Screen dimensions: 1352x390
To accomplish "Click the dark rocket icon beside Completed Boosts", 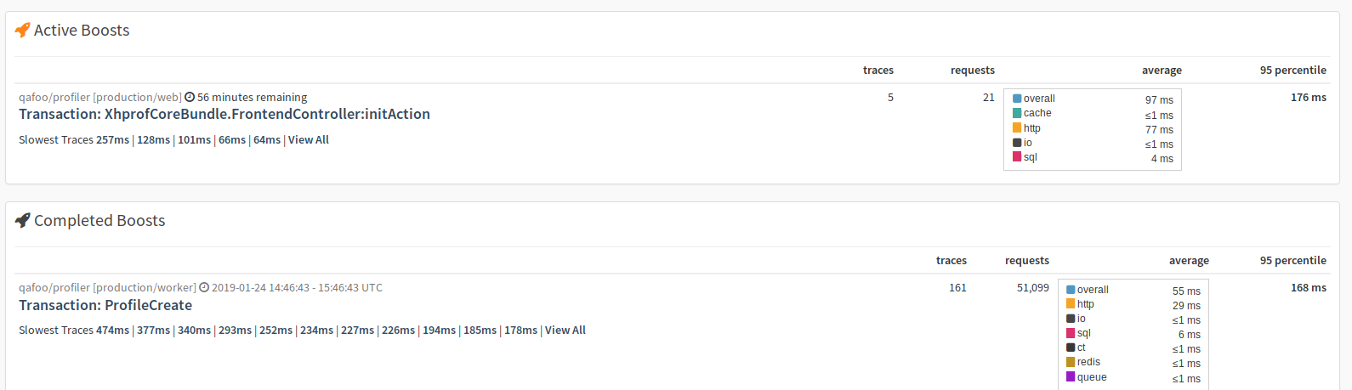I will pos(23,220).
